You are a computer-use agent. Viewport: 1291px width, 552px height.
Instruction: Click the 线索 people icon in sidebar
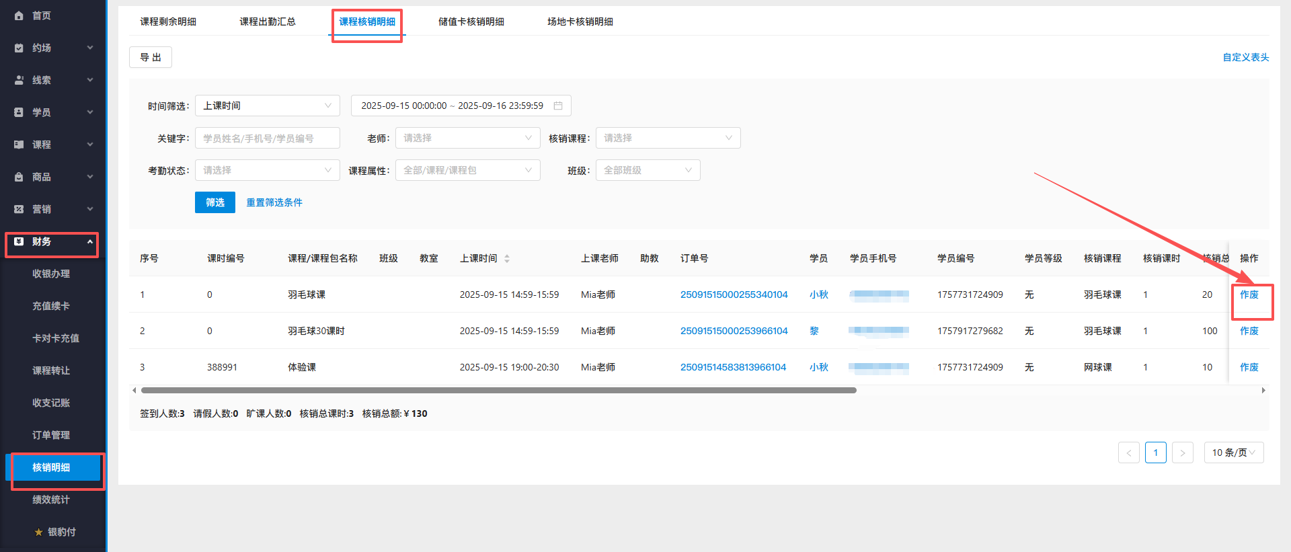coord(19,80)
